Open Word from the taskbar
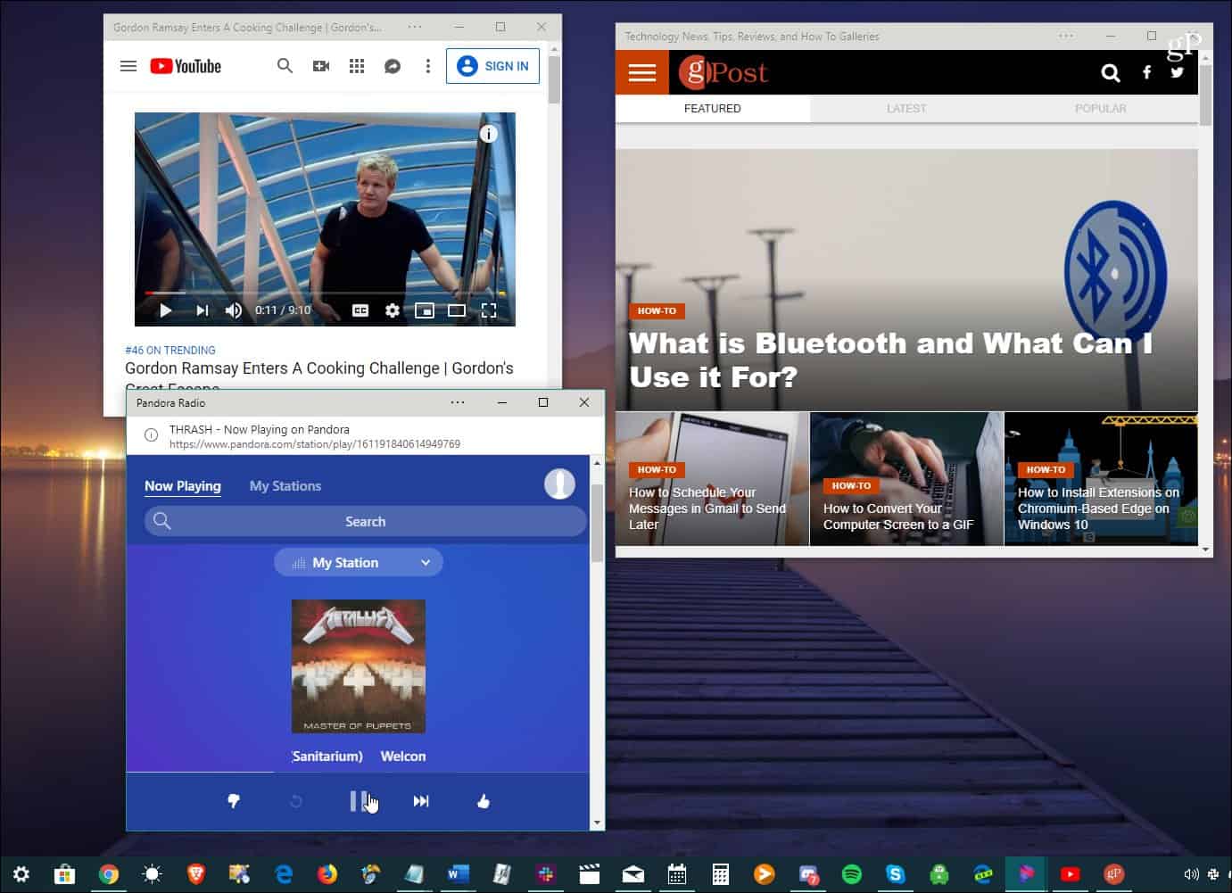 tap(458, 874)
